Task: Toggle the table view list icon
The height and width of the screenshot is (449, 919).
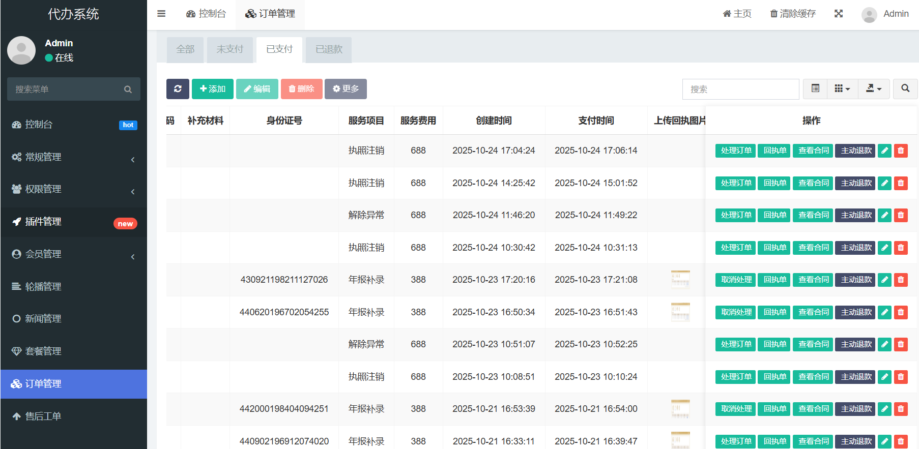Action: (x=815, y=88)
